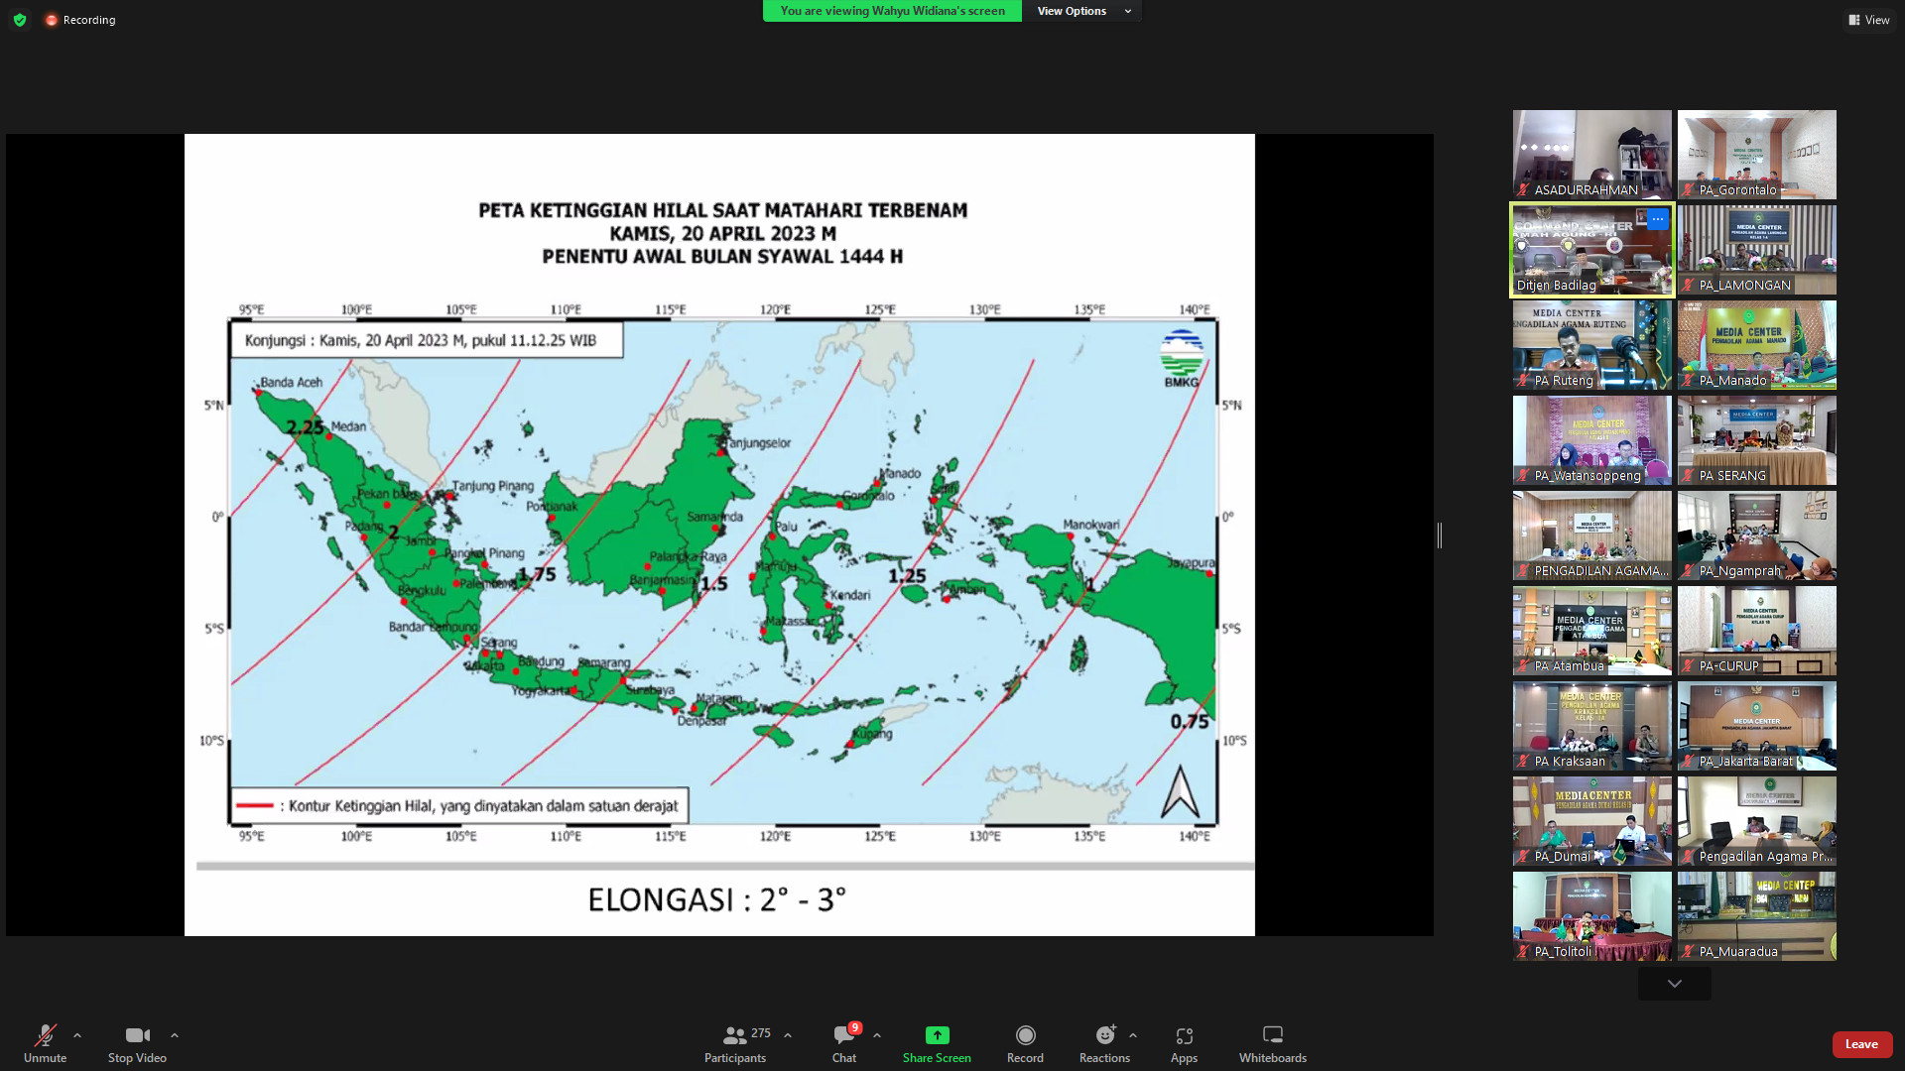This screenshot has width=1905, height=1071.
Task: Expand video options arrow beside Stop Video
Action: pos(175,1035)
